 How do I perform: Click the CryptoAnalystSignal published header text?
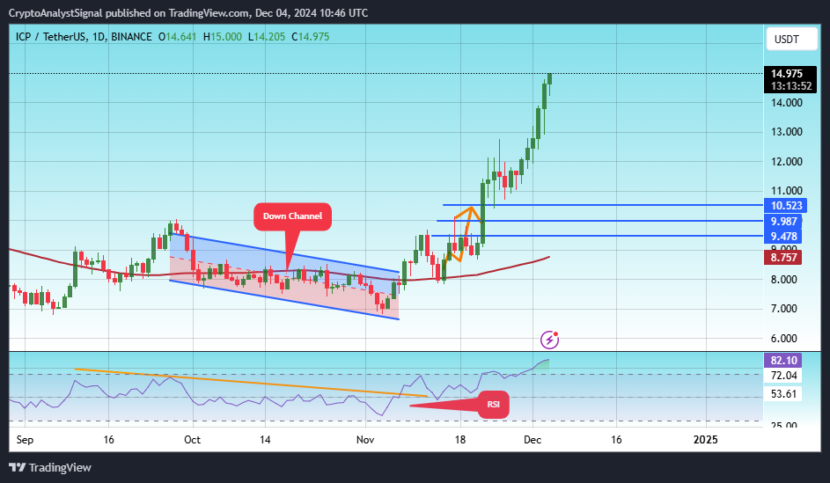click(187, 12)
